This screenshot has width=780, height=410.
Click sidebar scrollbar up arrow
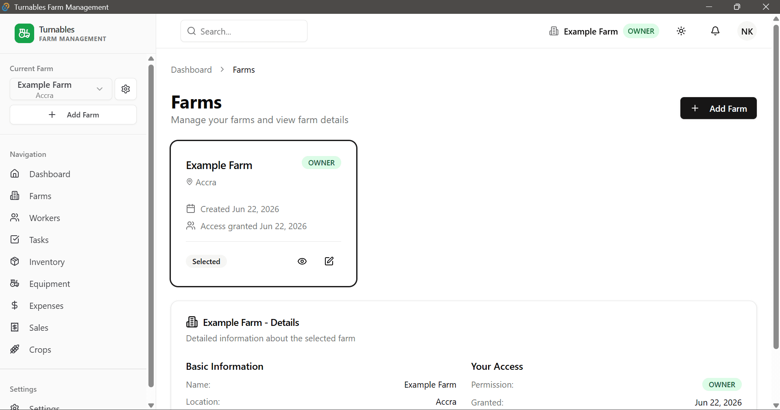pyautogui.click(x=151, y=59)
